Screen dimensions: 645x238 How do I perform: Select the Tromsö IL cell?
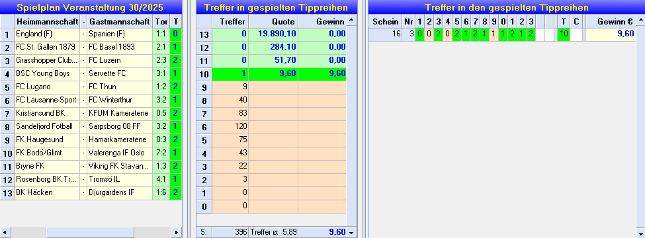(120, 179)
